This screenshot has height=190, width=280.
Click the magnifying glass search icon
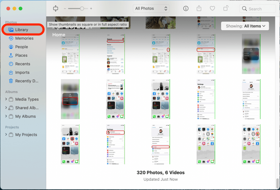pos(244,9)
